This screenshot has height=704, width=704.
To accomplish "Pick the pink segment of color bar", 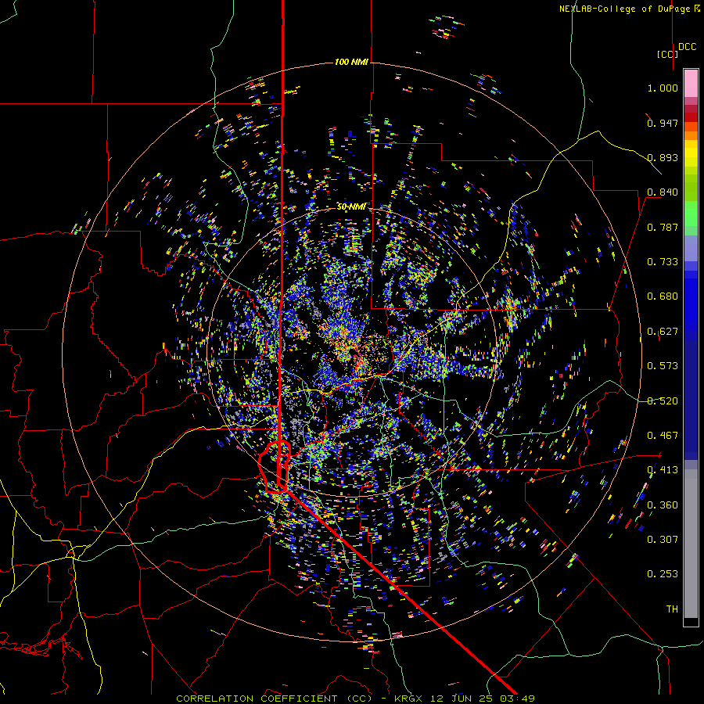I will pyautogui.click(x=691, y=84).
